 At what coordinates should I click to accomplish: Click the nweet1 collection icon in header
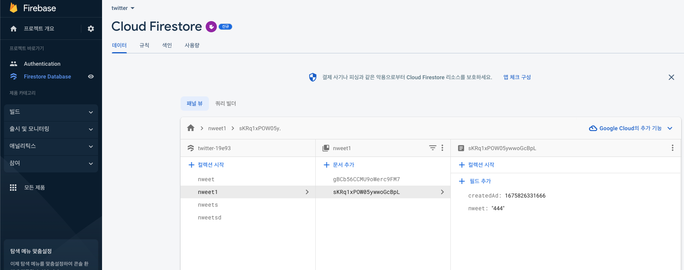326,148
